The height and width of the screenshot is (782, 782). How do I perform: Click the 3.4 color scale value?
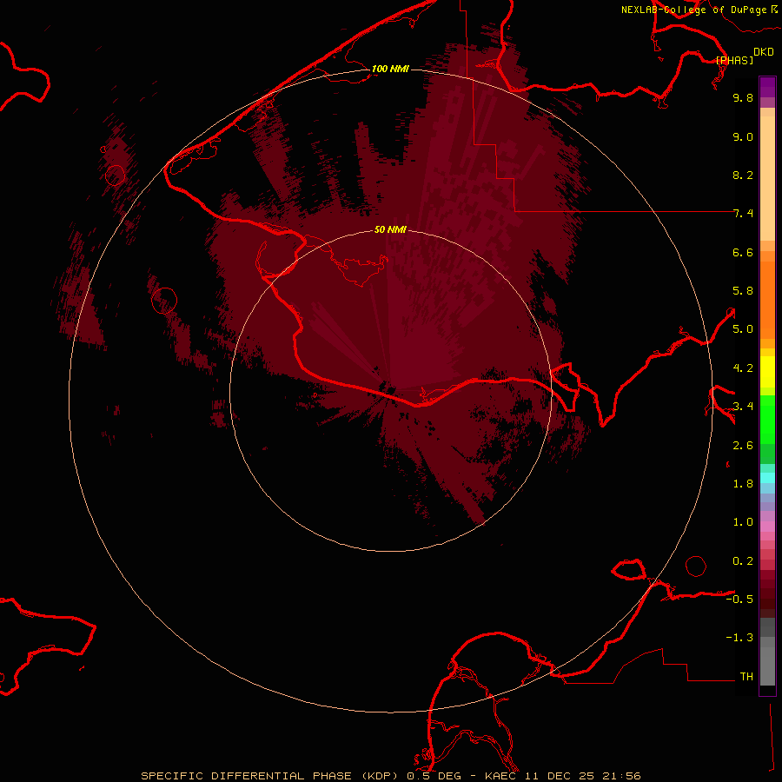[x=743, y=407]
